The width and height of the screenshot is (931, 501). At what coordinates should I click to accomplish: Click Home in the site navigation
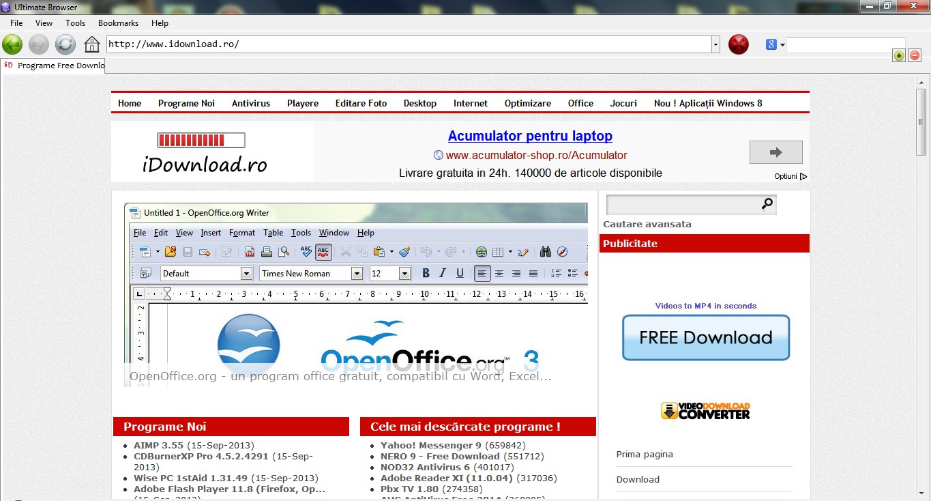pyautogui.click(x=130, y=103)
